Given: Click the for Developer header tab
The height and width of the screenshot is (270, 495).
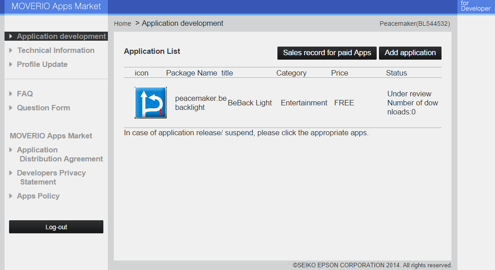Looking at the screenshot, I should pyautogui.click(x=476, y=6).
